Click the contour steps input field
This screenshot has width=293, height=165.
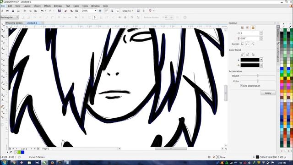250,33
